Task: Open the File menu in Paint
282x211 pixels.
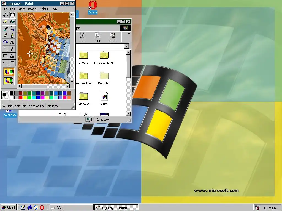Action: (x=5, y=9)
